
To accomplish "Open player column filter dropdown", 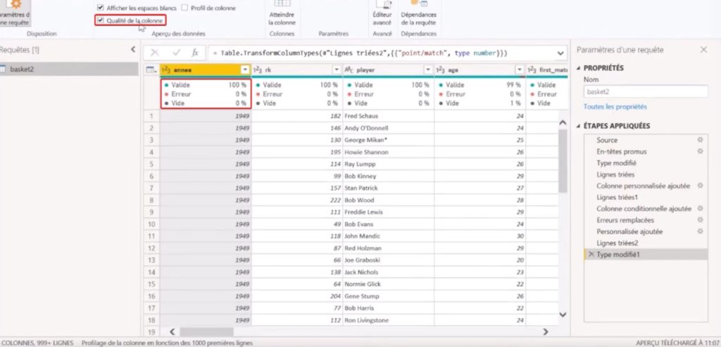I will point(428,70).
